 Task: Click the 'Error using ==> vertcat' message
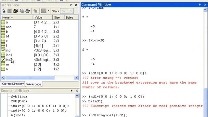[110, 78]
